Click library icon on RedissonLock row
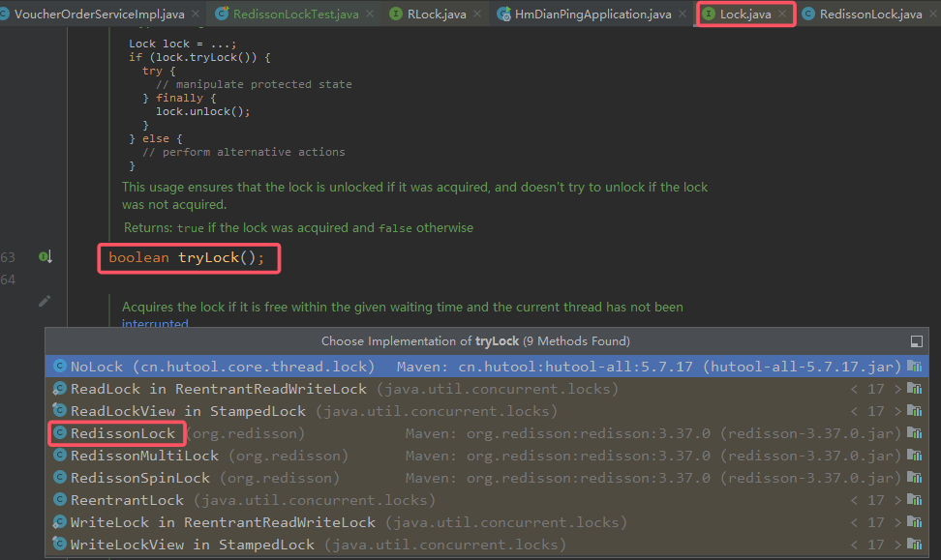This screenshot has width=941, height=560. (915, 433)
